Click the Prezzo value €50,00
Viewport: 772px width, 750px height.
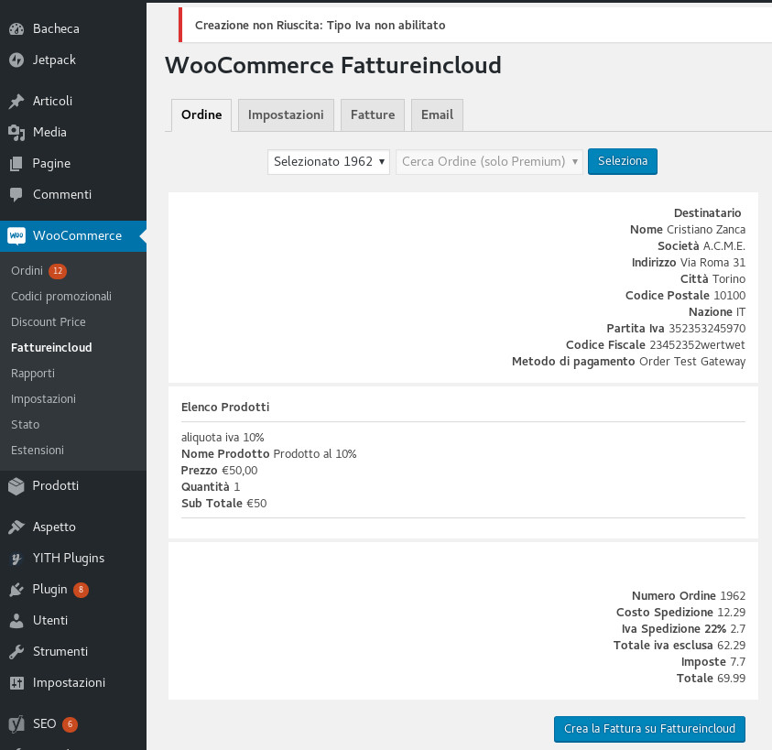[x=239, y=471]
